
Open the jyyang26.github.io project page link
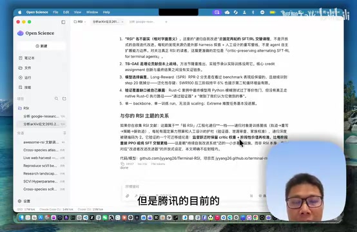click(242, 159)
